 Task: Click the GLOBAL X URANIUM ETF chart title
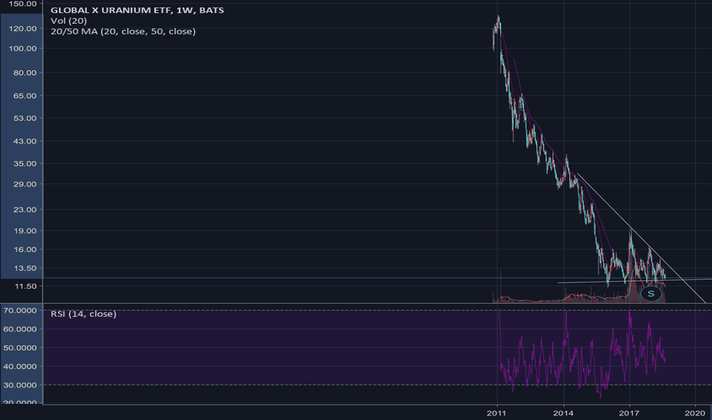[138, 10]
